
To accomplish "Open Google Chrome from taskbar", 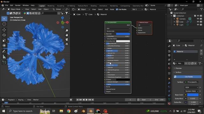I will (69, 111).
